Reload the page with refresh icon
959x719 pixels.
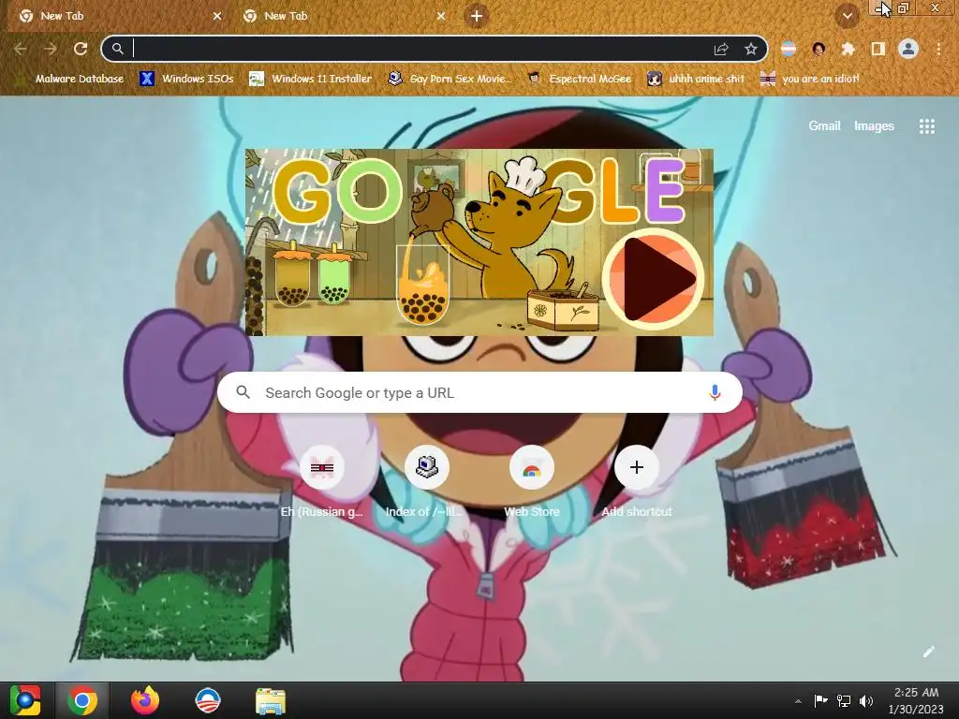[81, 49]
